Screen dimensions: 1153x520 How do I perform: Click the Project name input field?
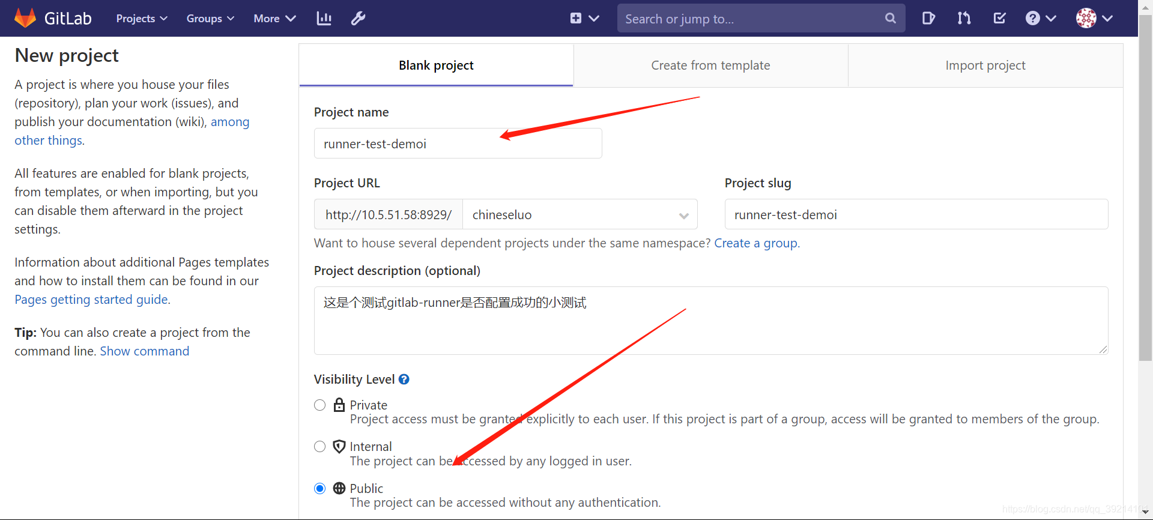pyautogui.click(x=458, y=144)
